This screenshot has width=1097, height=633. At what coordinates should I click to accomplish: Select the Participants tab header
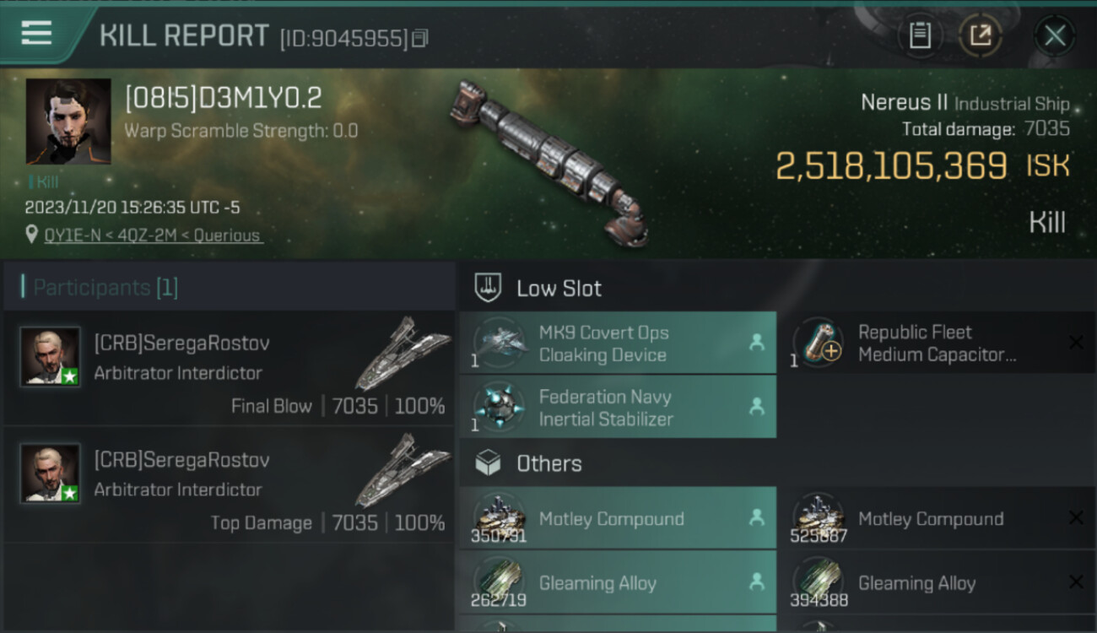[105, 287]
